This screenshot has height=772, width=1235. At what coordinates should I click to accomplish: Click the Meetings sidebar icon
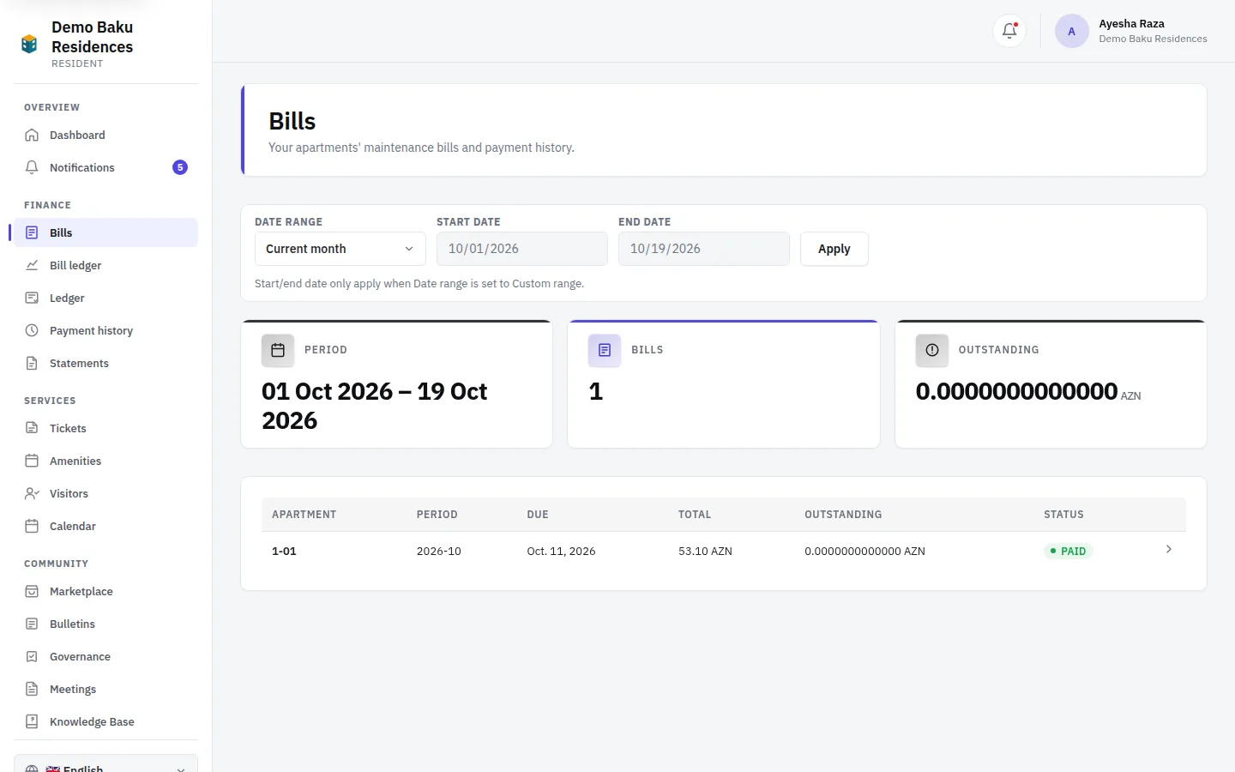tap(32, 689)
